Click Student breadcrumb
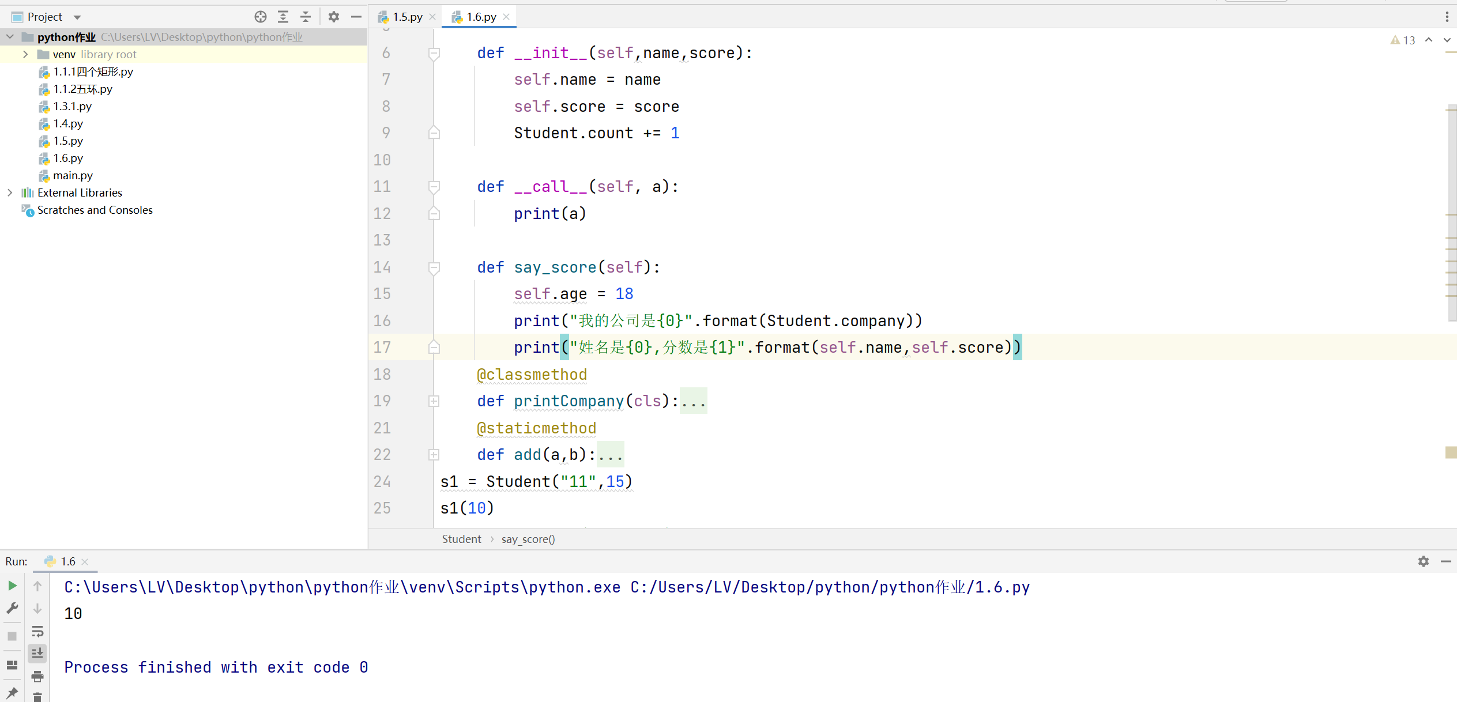Image resolution: width=1457 pixels, height=702 pixels. (x=461, y=539)
